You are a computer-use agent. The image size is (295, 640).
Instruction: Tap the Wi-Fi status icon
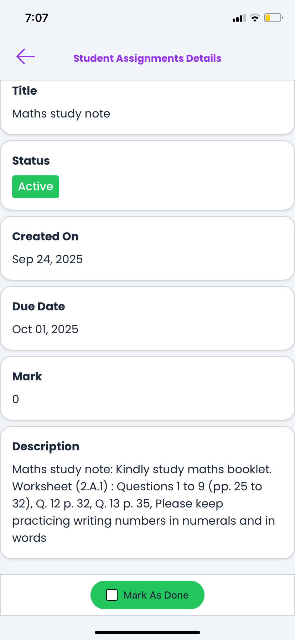(255, 18)
